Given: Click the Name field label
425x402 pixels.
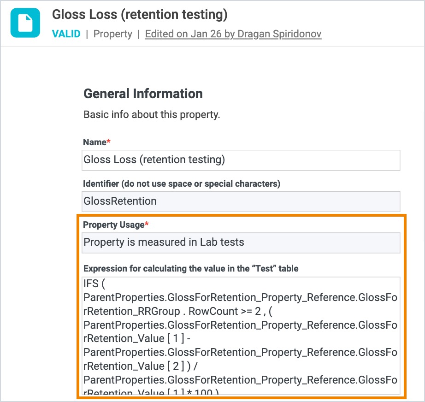Looking at the screenshot, I should tap(94, 142).
